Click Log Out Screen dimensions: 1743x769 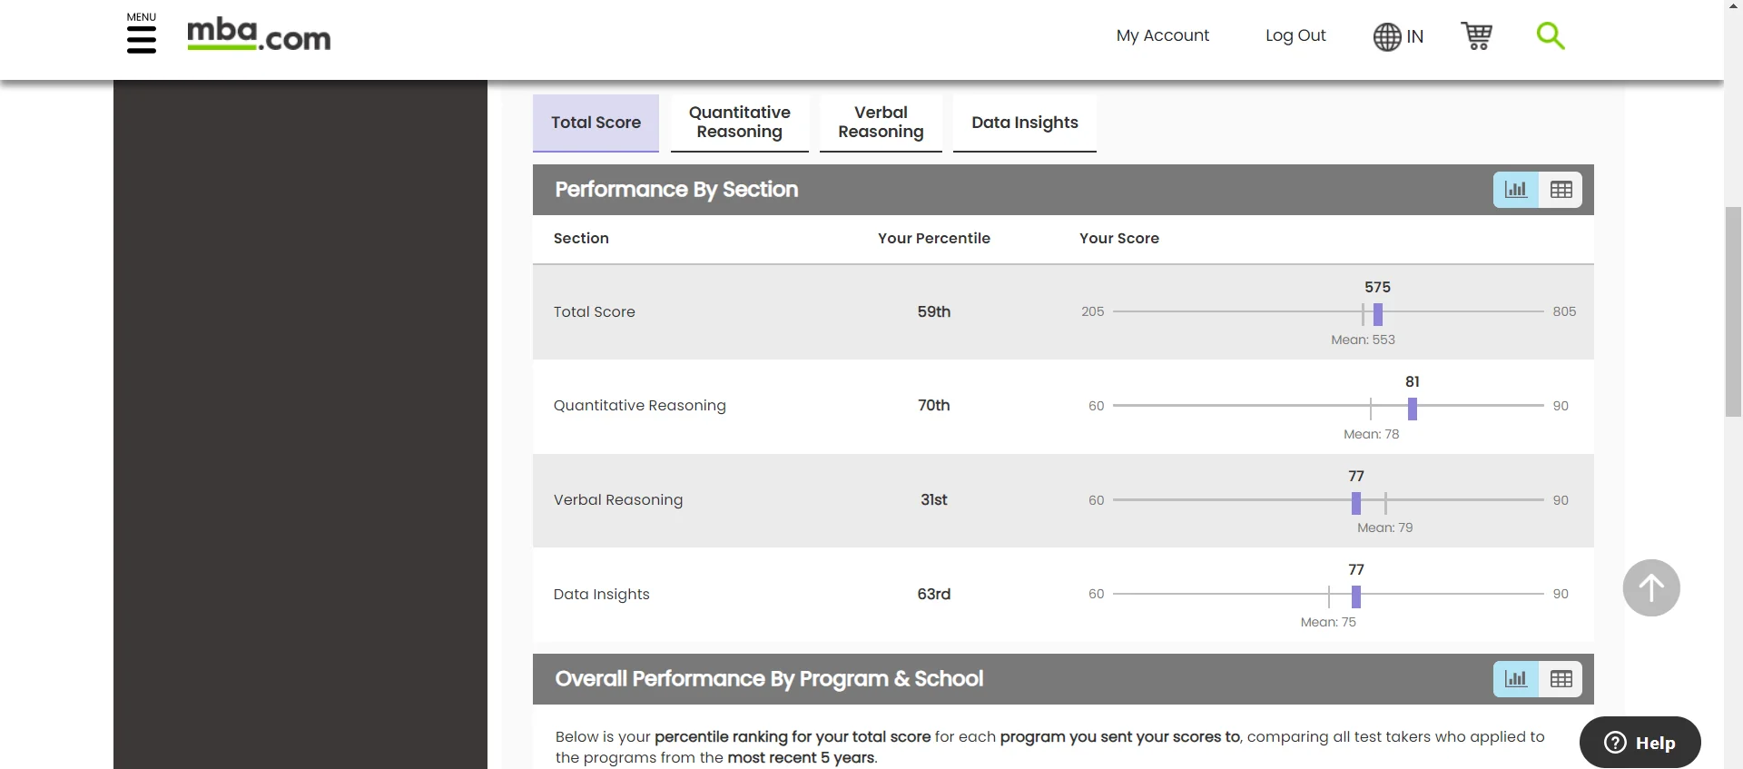coord(1295,35)
